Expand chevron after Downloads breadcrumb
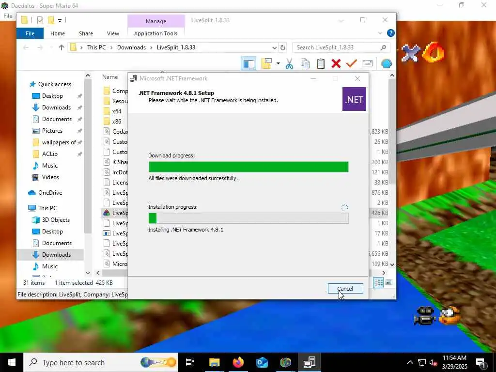 pos(151,48)
